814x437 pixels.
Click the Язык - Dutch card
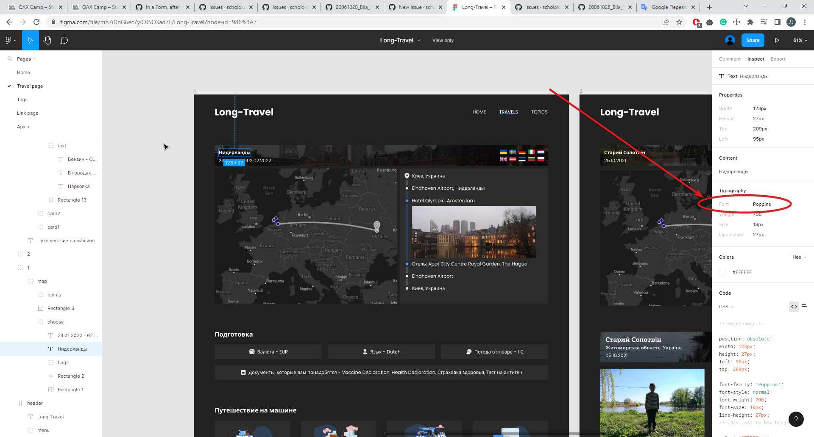(381, 351)
